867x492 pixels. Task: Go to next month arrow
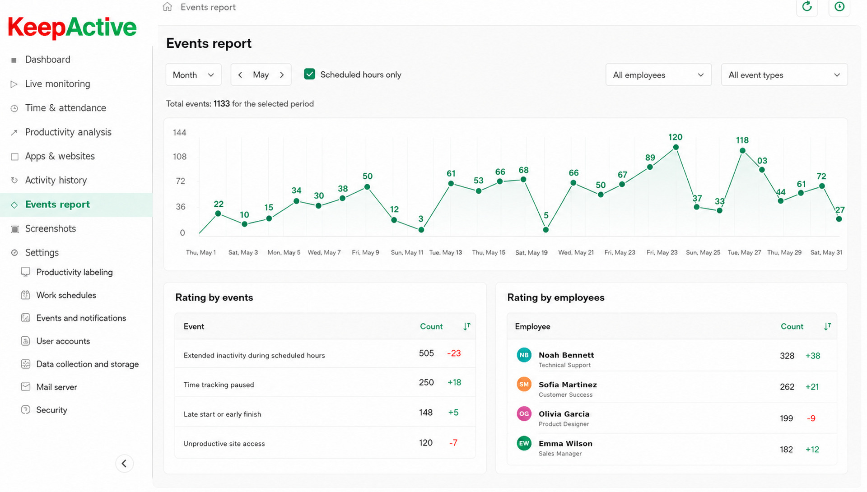pyautogui.click(x=282, y=75)
